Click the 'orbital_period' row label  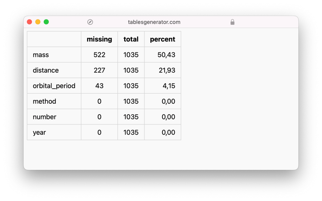(54, 86)
